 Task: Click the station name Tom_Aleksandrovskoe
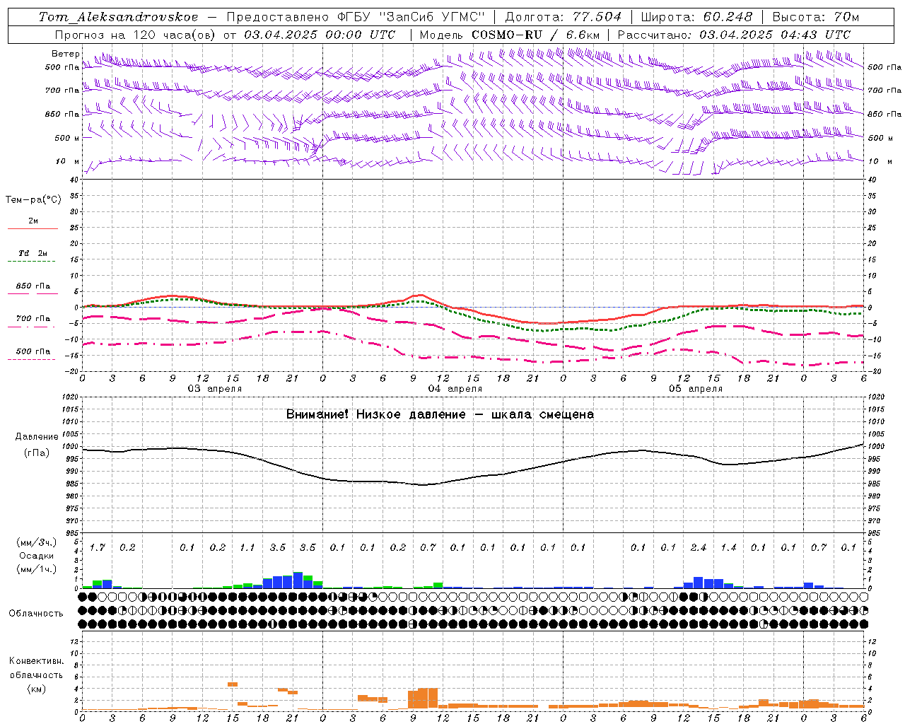[119, 17]
